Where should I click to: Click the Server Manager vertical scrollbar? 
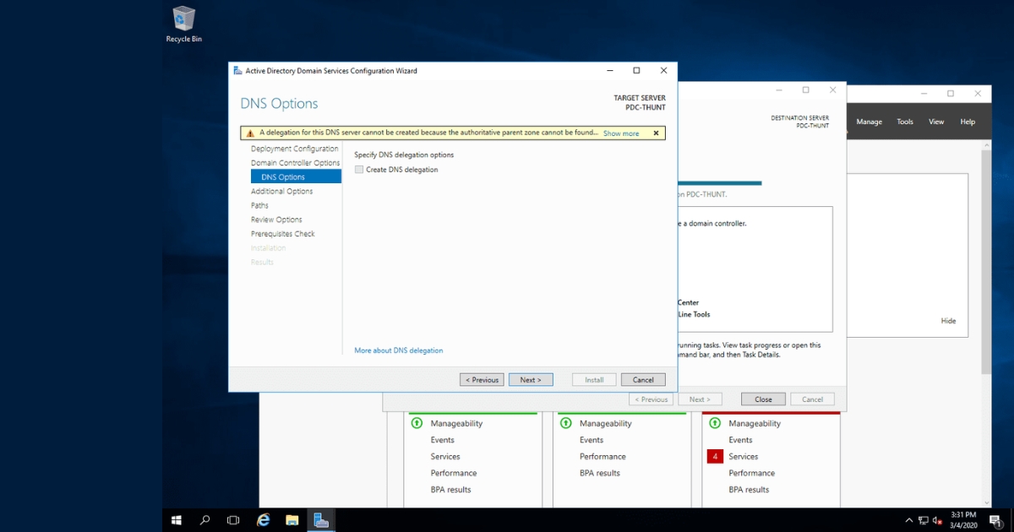click(x=985, y=253)
